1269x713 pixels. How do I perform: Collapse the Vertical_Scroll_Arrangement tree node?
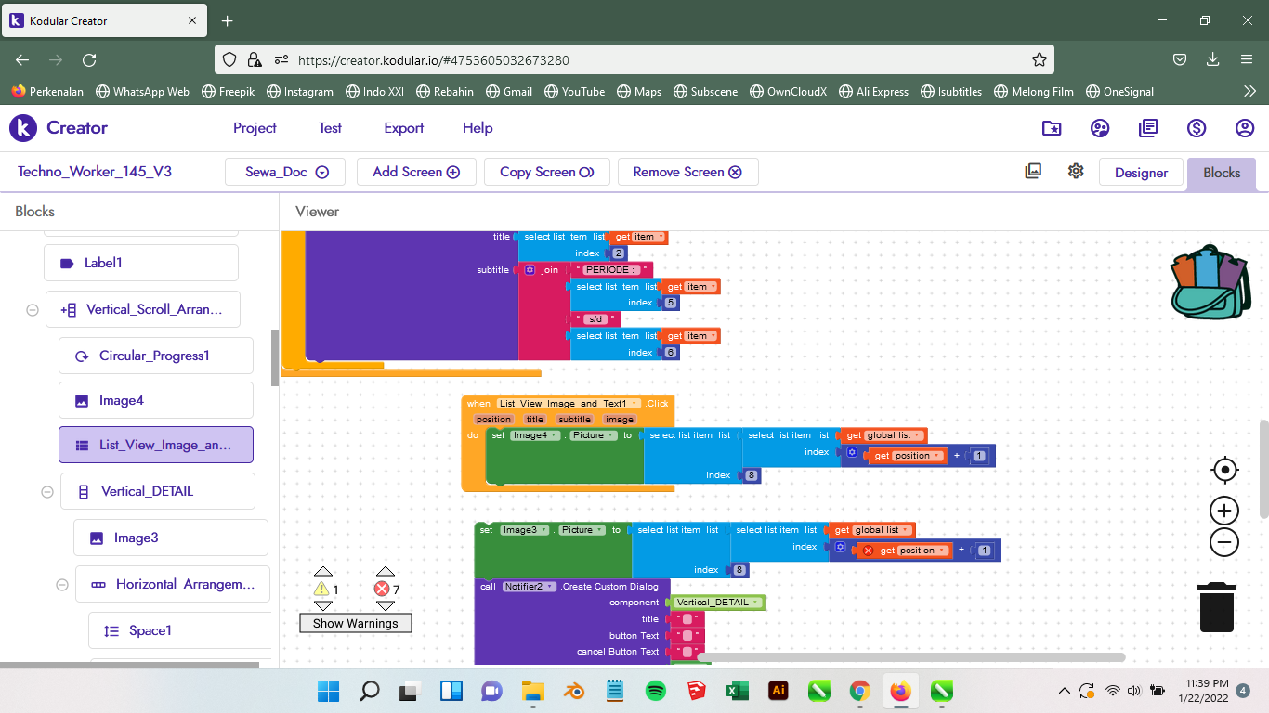point(33,310)
